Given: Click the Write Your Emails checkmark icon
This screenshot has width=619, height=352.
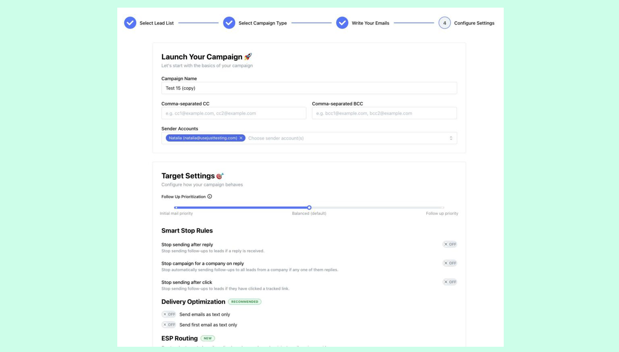Looking at the screenshot, I should [342, 23].
